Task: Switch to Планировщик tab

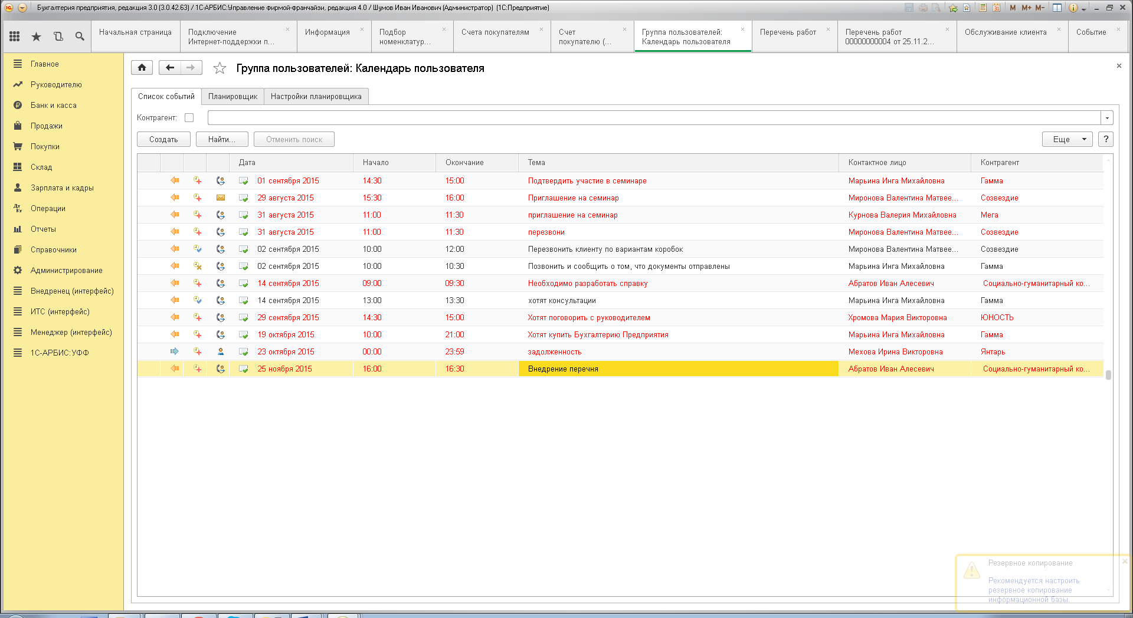Action: pos(233,97)
